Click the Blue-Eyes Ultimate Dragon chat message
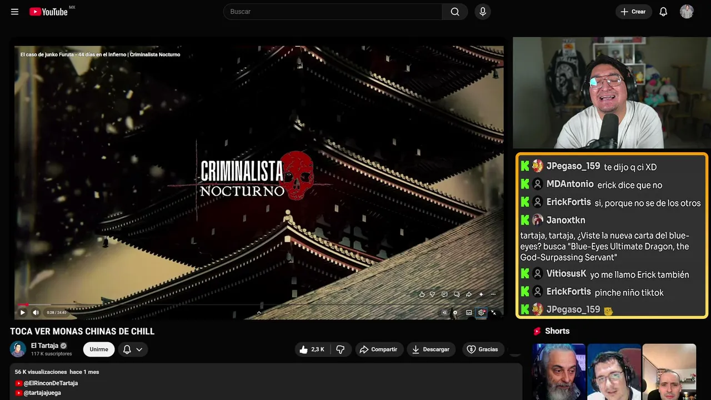Image resolution: width=711 pixels, height=400 pixels. click(x=605, y=246)
